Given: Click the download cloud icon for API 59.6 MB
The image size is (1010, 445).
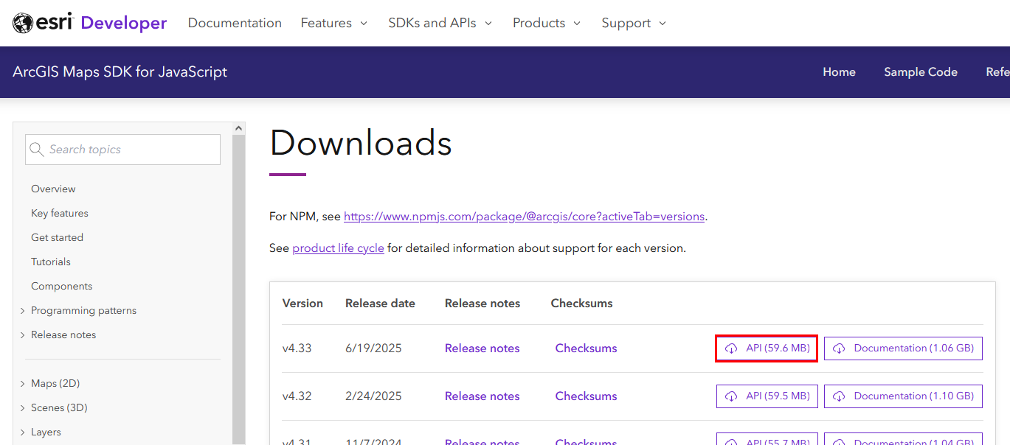Looking at the screenshot, I should [x=731, y=348].
